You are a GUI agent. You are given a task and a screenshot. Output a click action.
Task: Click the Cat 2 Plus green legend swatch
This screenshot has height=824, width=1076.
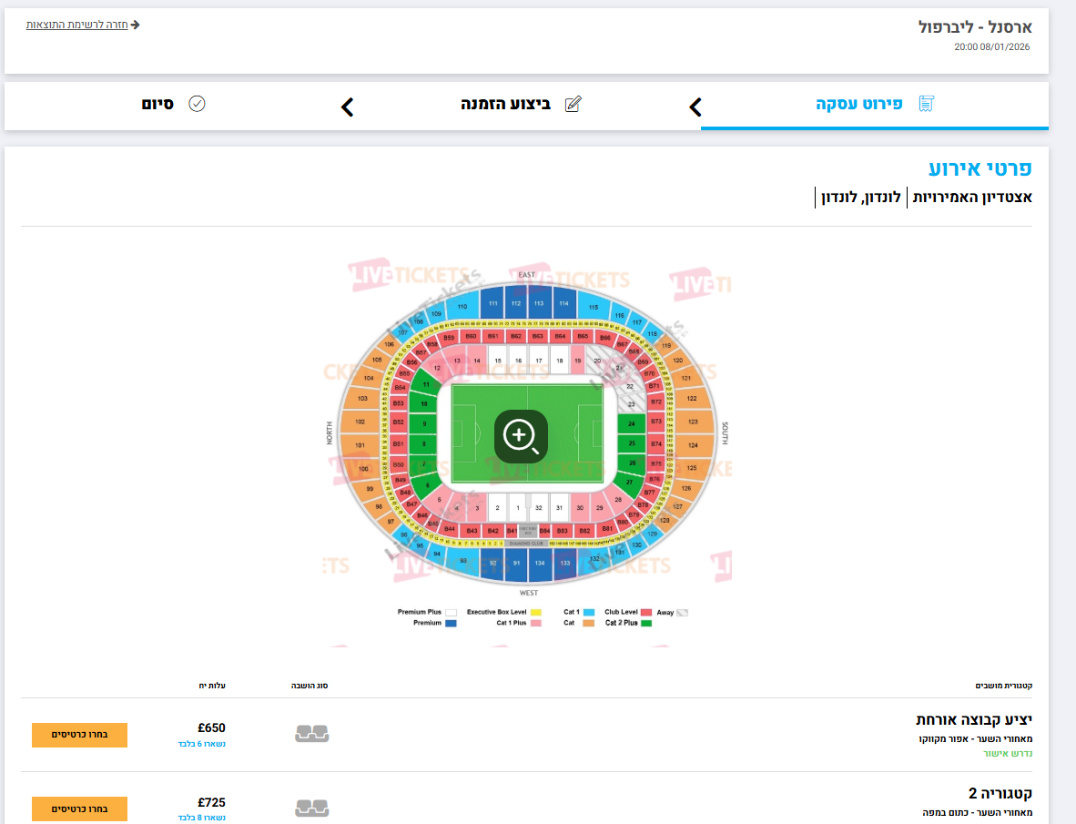coord(645,623)
